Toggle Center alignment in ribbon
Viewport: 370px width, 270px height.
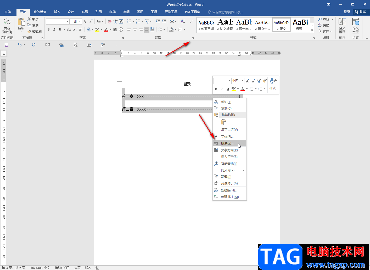(135, 29)
